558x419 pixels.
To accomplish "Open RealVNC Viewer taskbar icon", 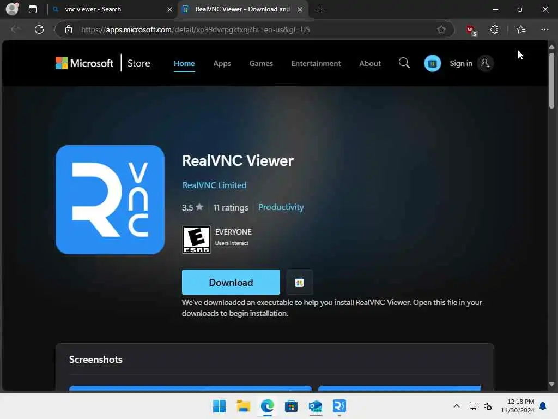I will [x=339, y=406].
